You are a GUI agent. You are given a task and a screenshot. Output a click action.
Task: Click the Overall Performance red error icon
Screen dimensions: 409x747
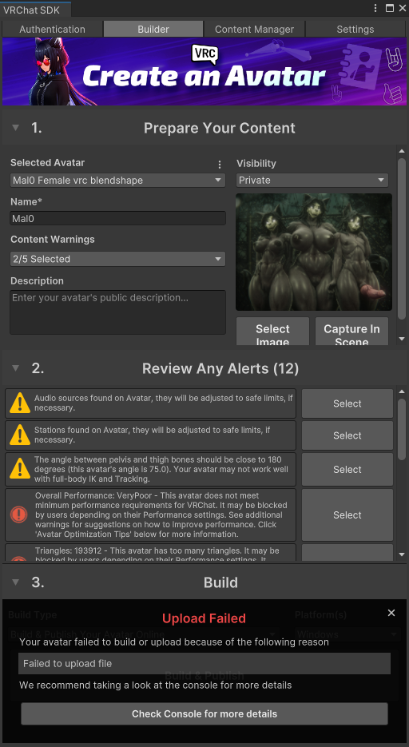tap(19, 515)
